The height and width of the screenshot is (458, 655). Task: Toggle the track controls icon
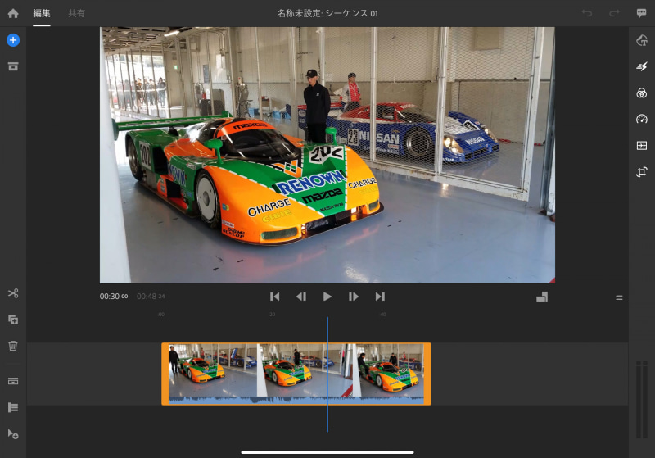point(13,381)
